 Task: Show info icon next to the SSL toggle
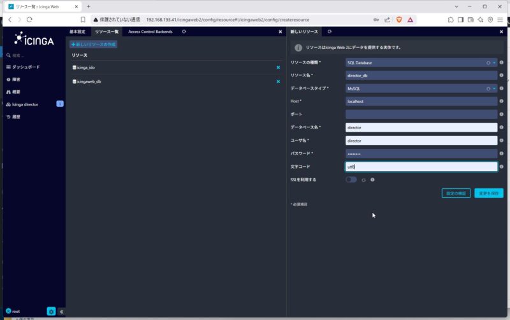pos(372,179)
